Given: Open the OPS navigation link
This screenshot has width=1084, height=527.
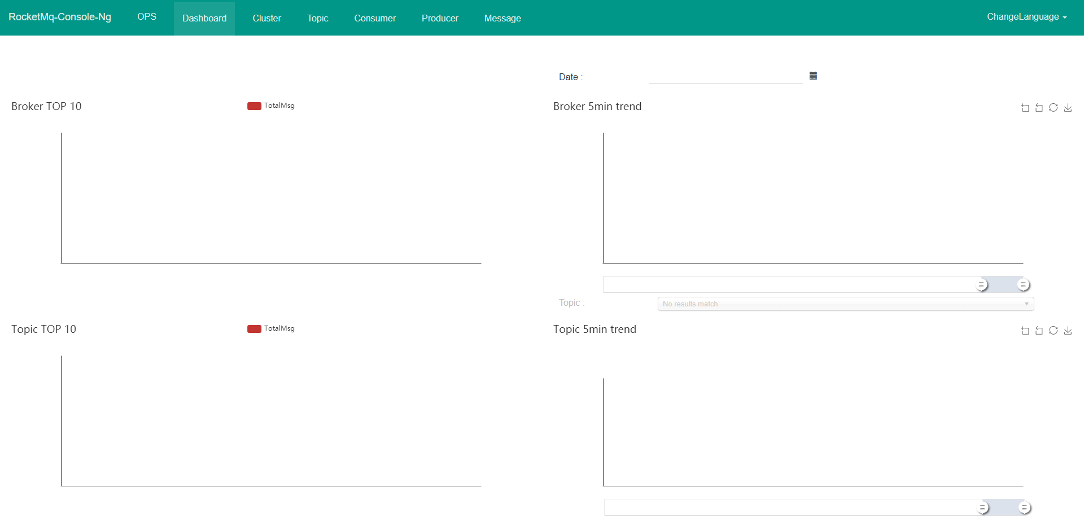Looking at the screenshot, I should click(x=147, y=17).
